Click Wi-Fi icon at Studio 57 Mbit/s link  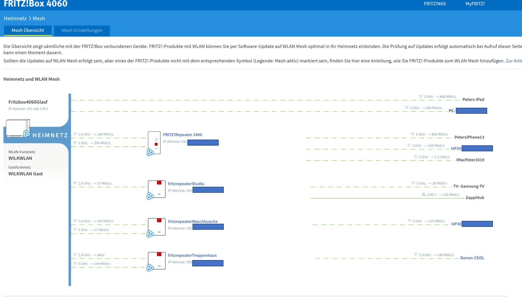(75, 183)
